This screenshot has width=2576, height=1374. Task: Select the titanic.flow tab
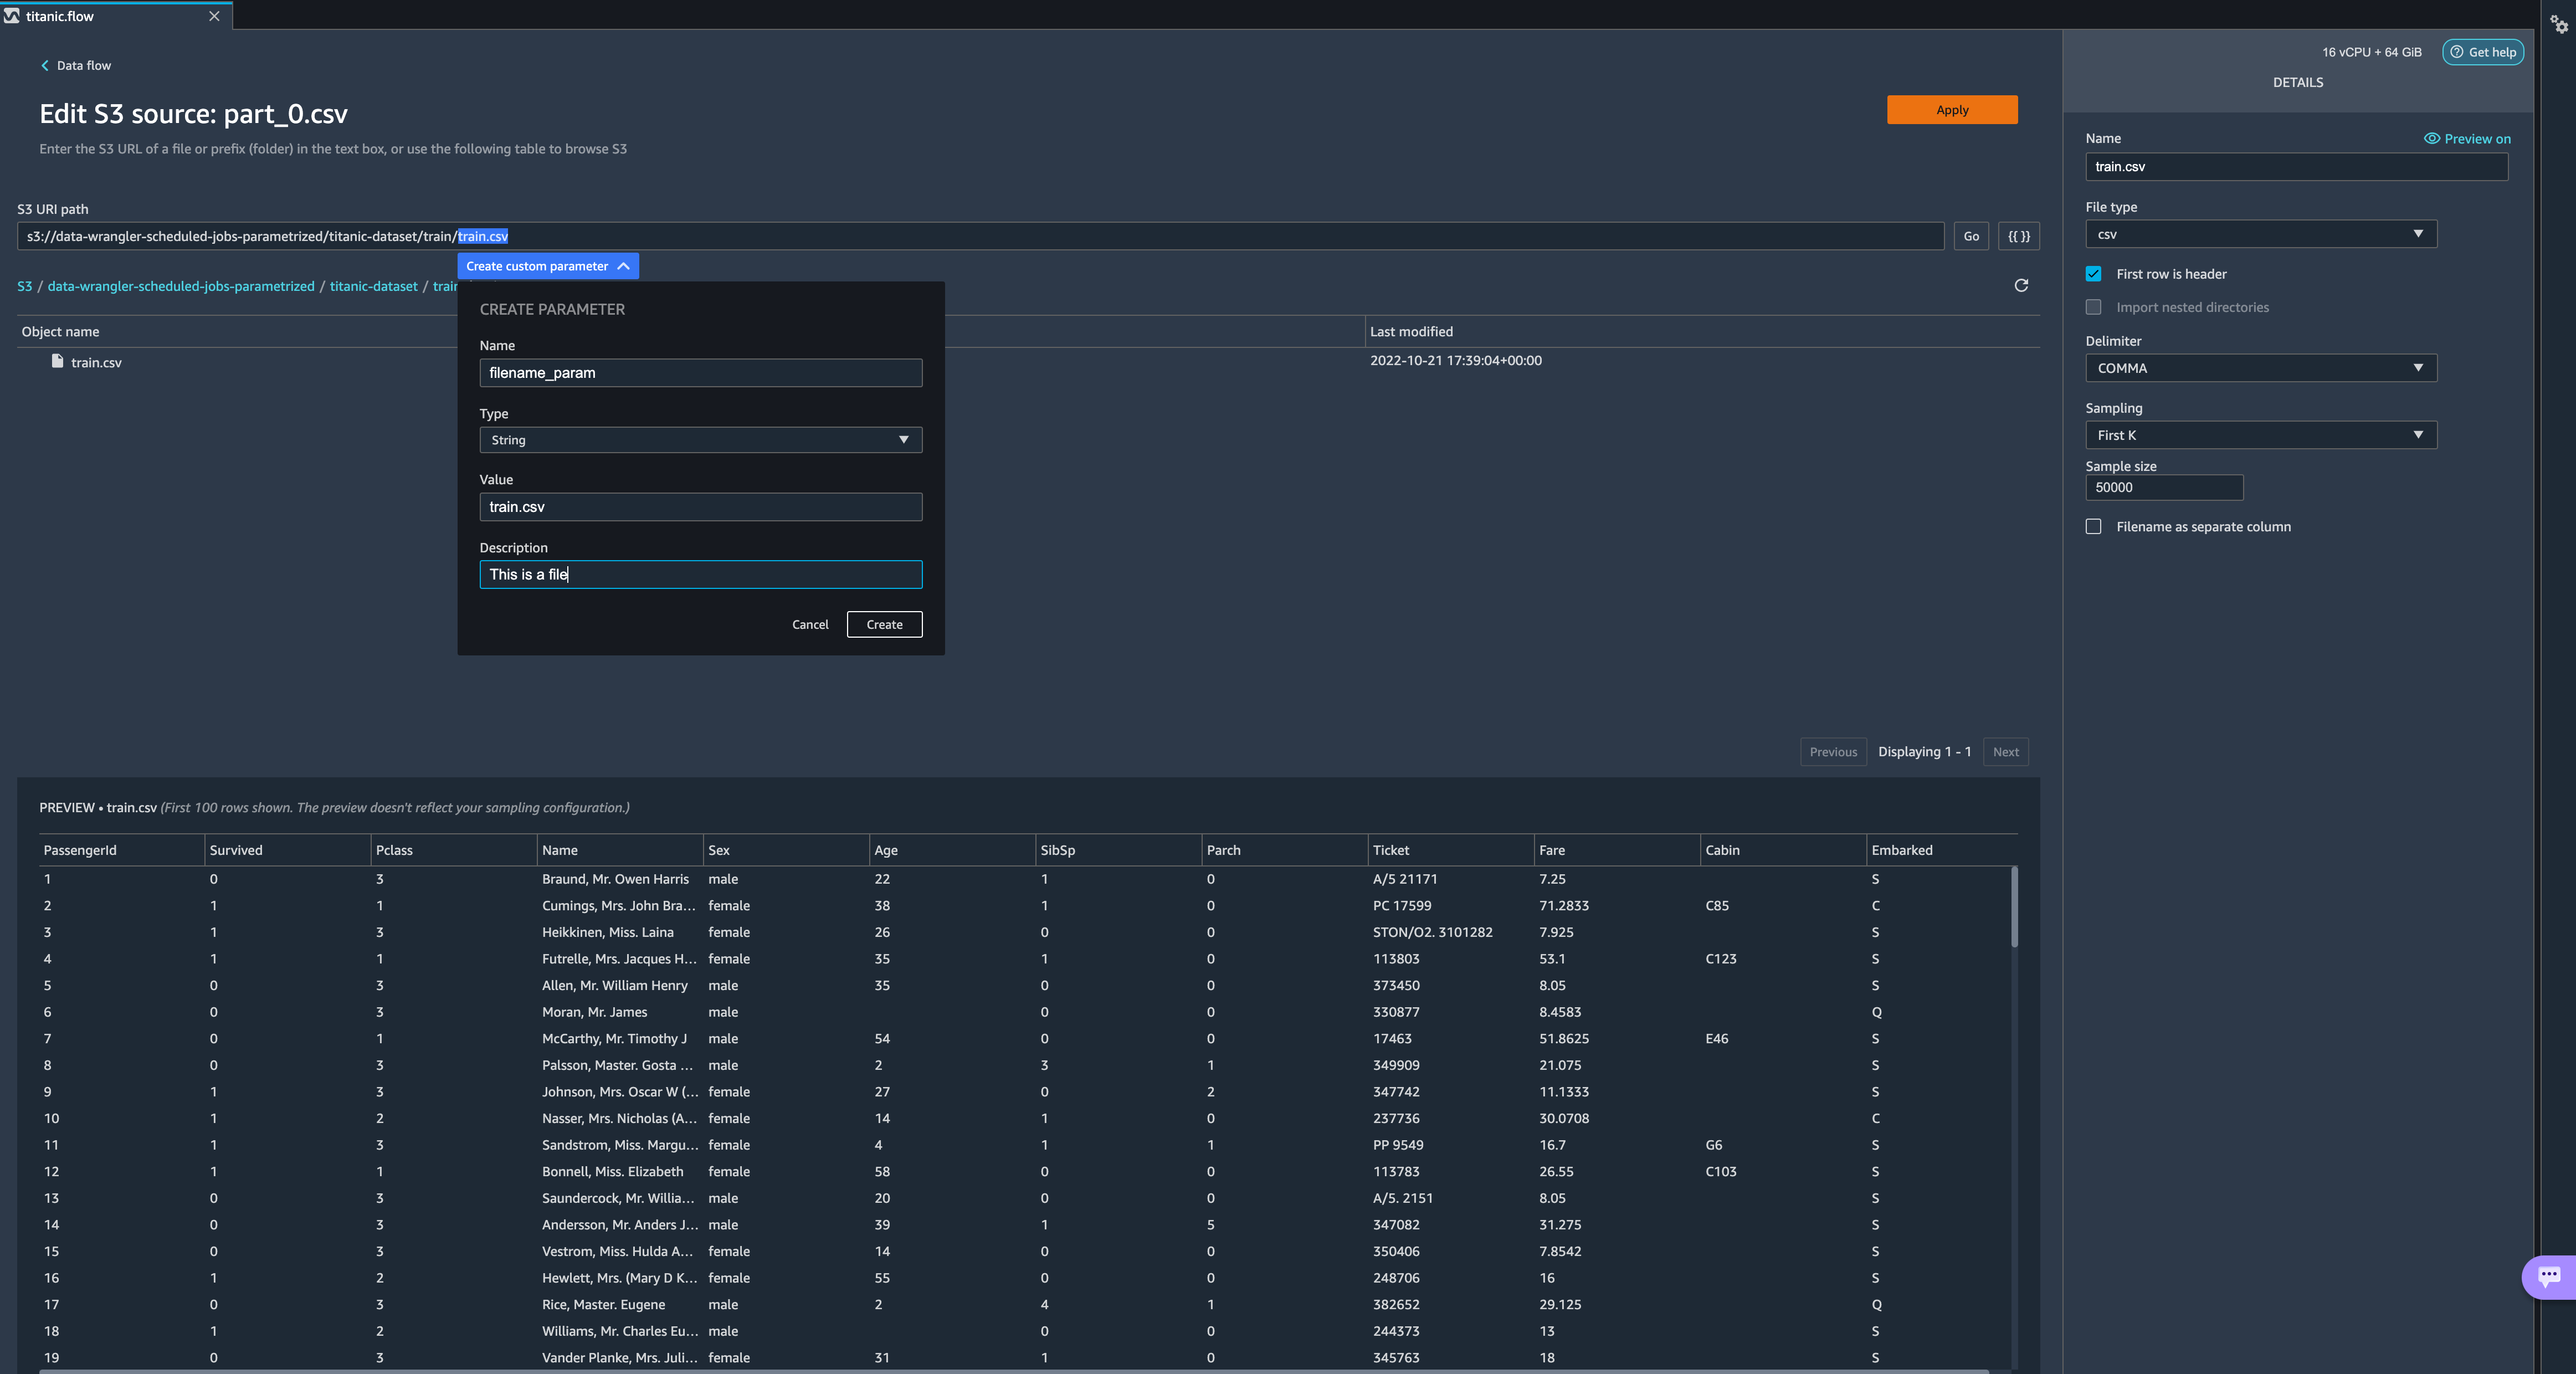pos(60,16)
